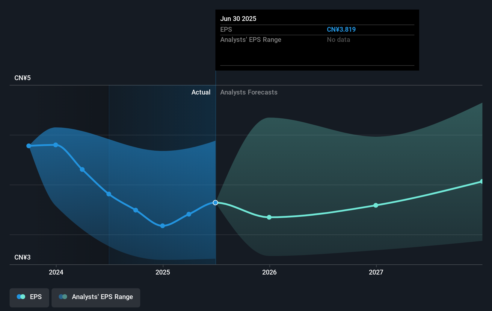Click the EPS point on the mid-2024 vertical line
Screen dimensions: 492x311
(109, 194)
